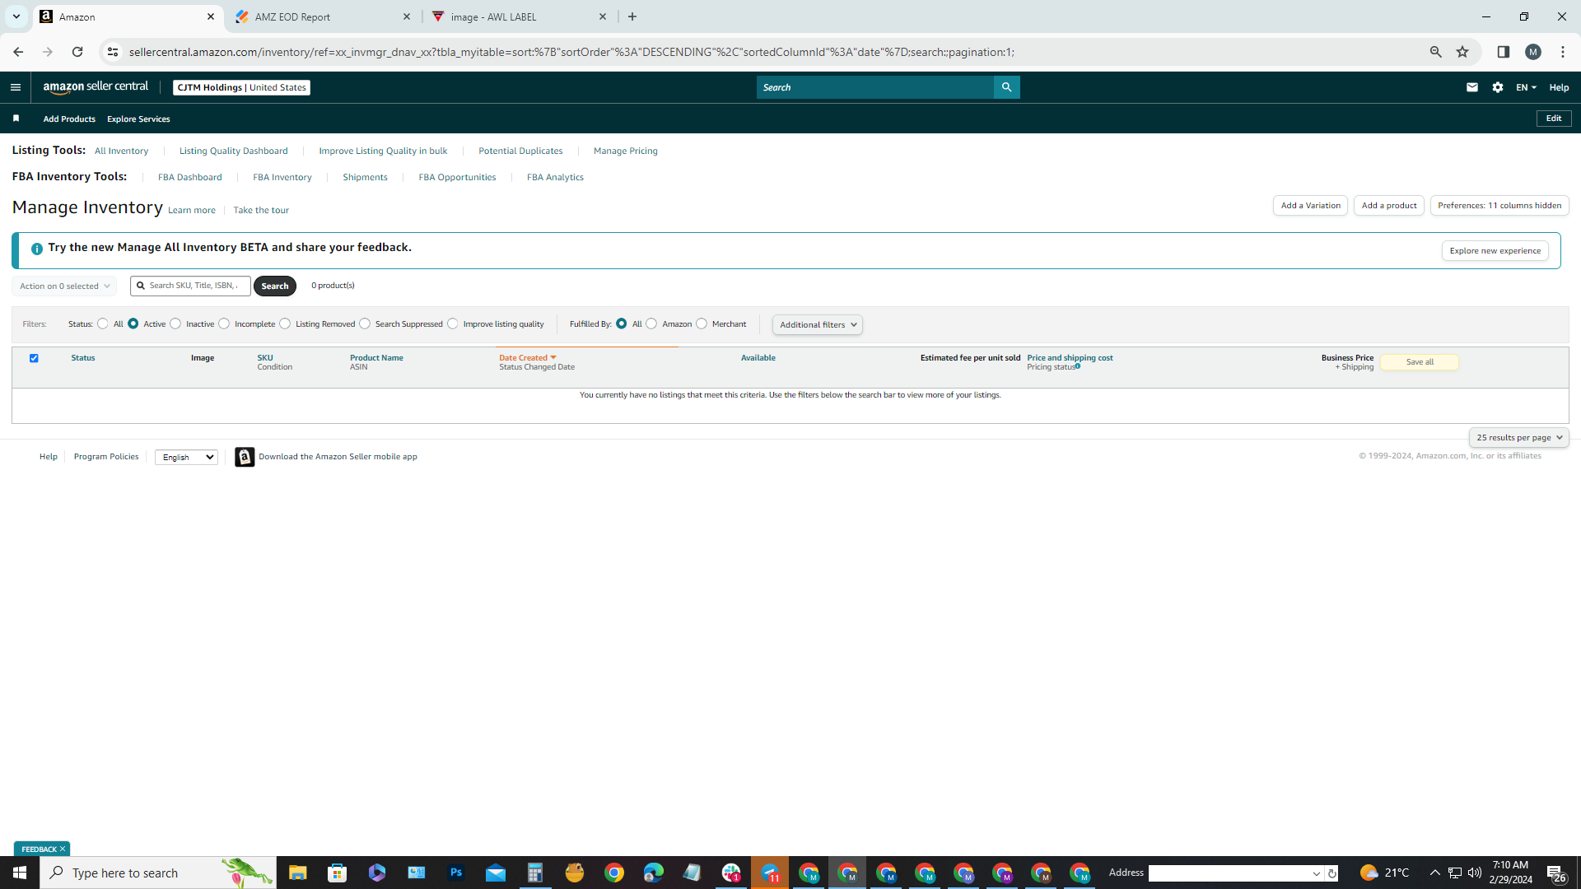Select the Listing Removed filter

coord(285,323)
